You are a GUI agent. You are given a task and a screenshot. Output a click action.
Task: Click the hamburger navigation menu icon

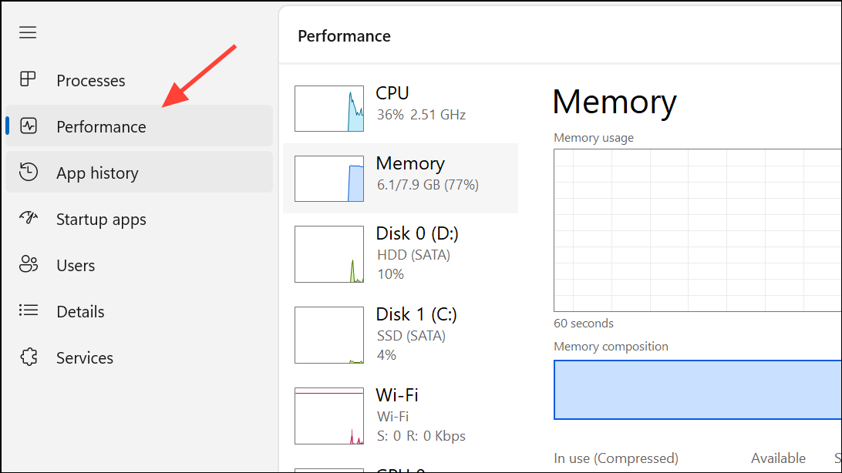coord(28,32)
